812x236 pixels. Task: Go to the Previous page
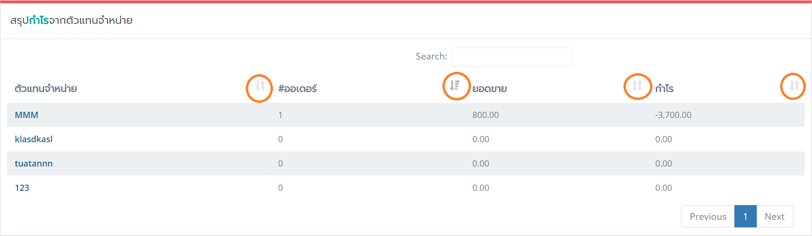(708, 216)
